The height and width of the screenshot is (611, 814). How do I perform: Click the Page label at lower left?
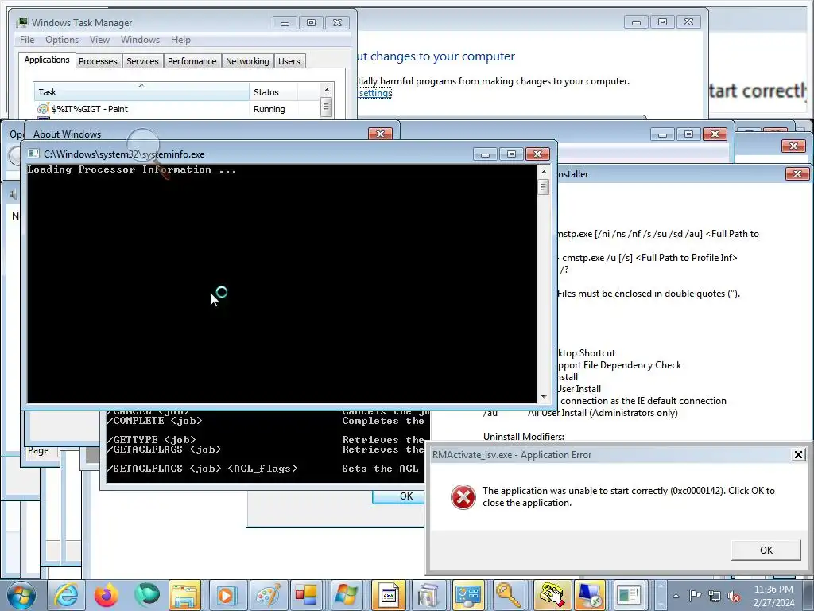pos(38,450)
